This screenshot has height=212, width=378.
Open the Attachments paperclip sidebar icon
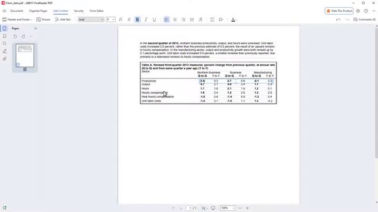click(x=4, y=59)
